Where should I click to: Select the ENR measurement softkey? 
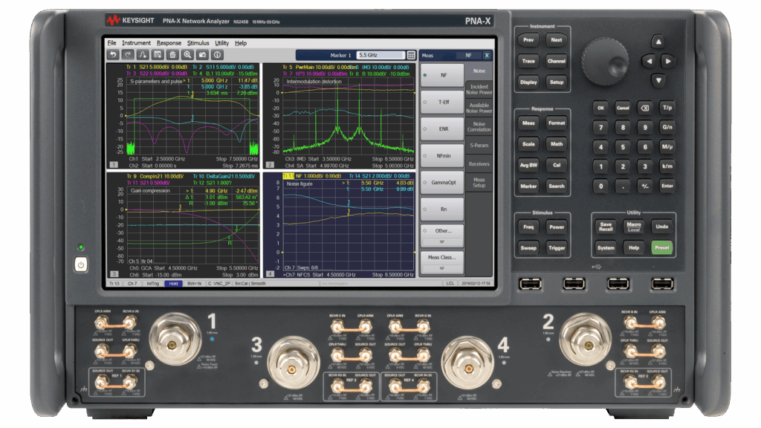(442, 129)
